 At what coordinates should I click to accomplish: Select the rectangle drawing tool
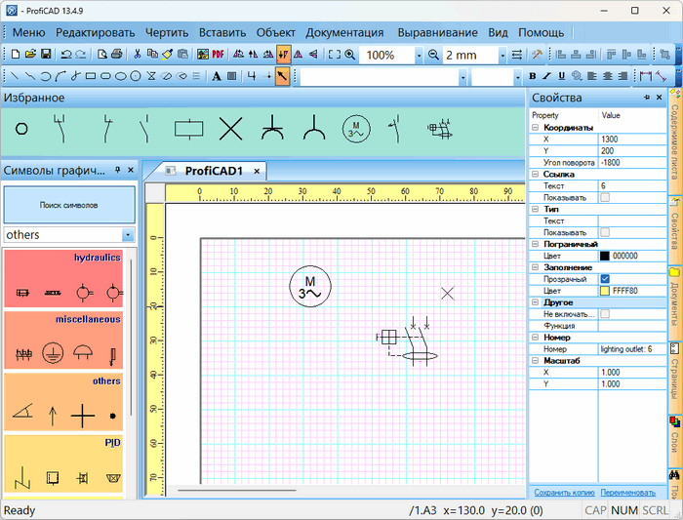click(x=90, y=75)
